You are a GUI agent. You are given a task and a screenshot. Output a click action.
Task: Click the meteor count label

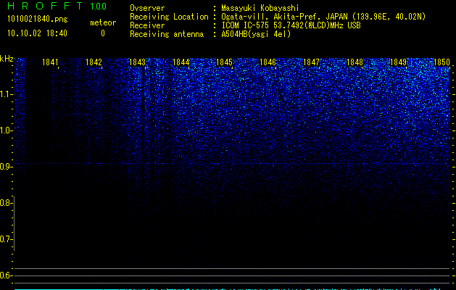click(103, 22)
